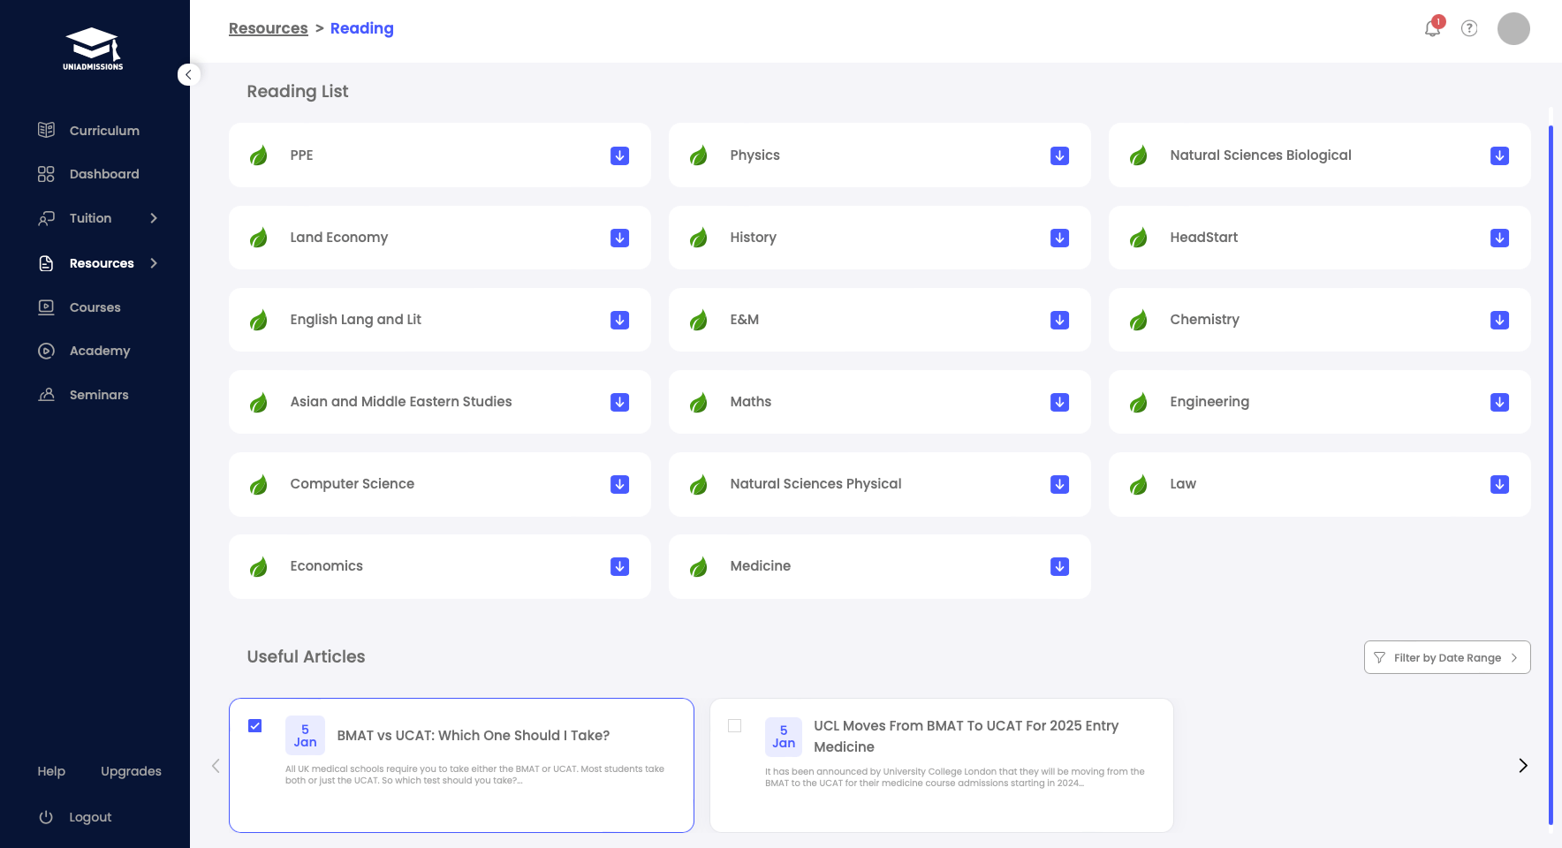Image resolution: width=1562 pixels, height=848 pixels.
Task: Open the help question mark icon
Action: point(1469,28)
